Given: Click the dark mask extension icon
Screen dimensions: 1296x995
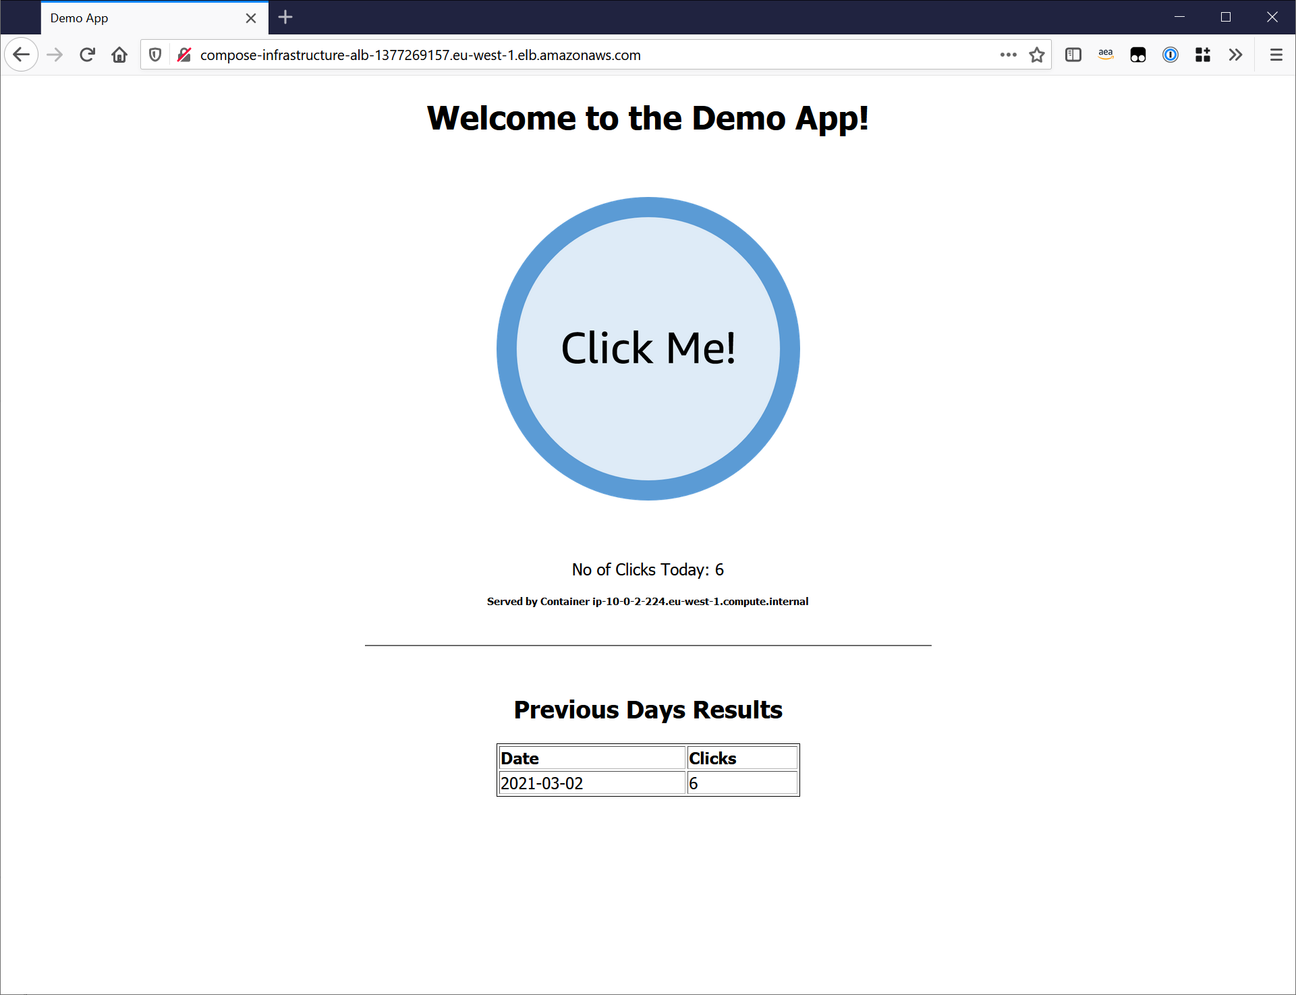Looking at the screenshot, I should click(1137, 55).
